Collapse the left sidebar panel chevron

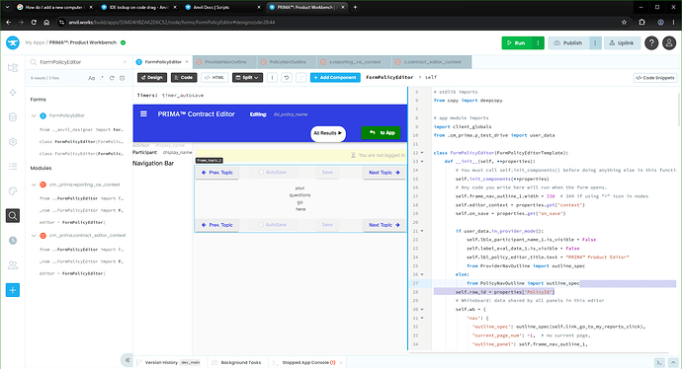click(127, 360)
